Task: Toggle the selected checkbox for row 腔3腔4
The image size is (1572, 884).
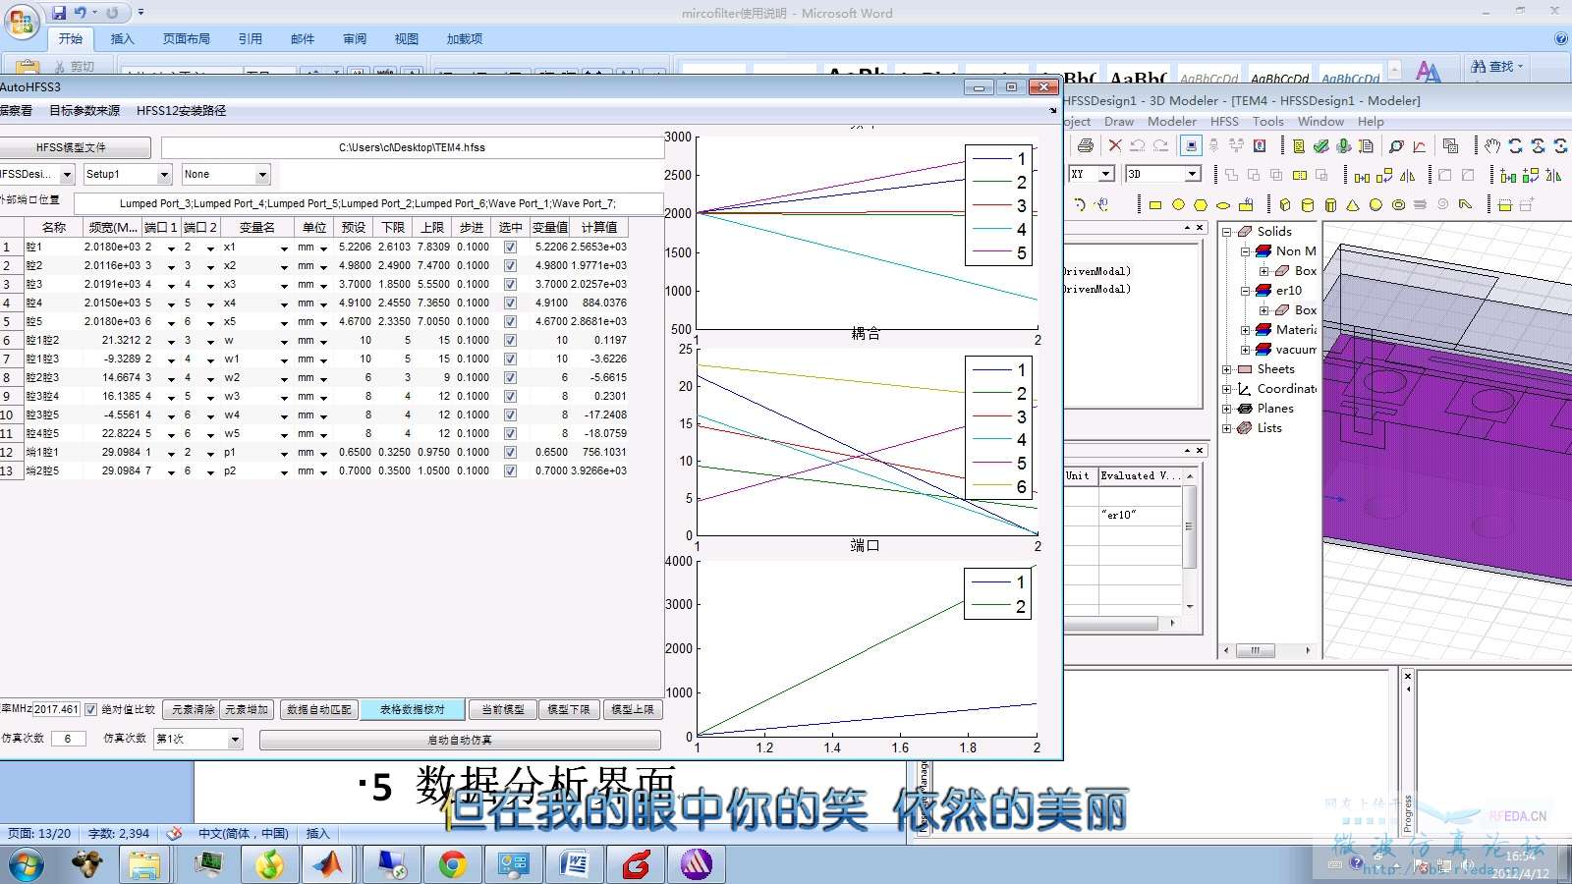Action: tap(510, 397)
